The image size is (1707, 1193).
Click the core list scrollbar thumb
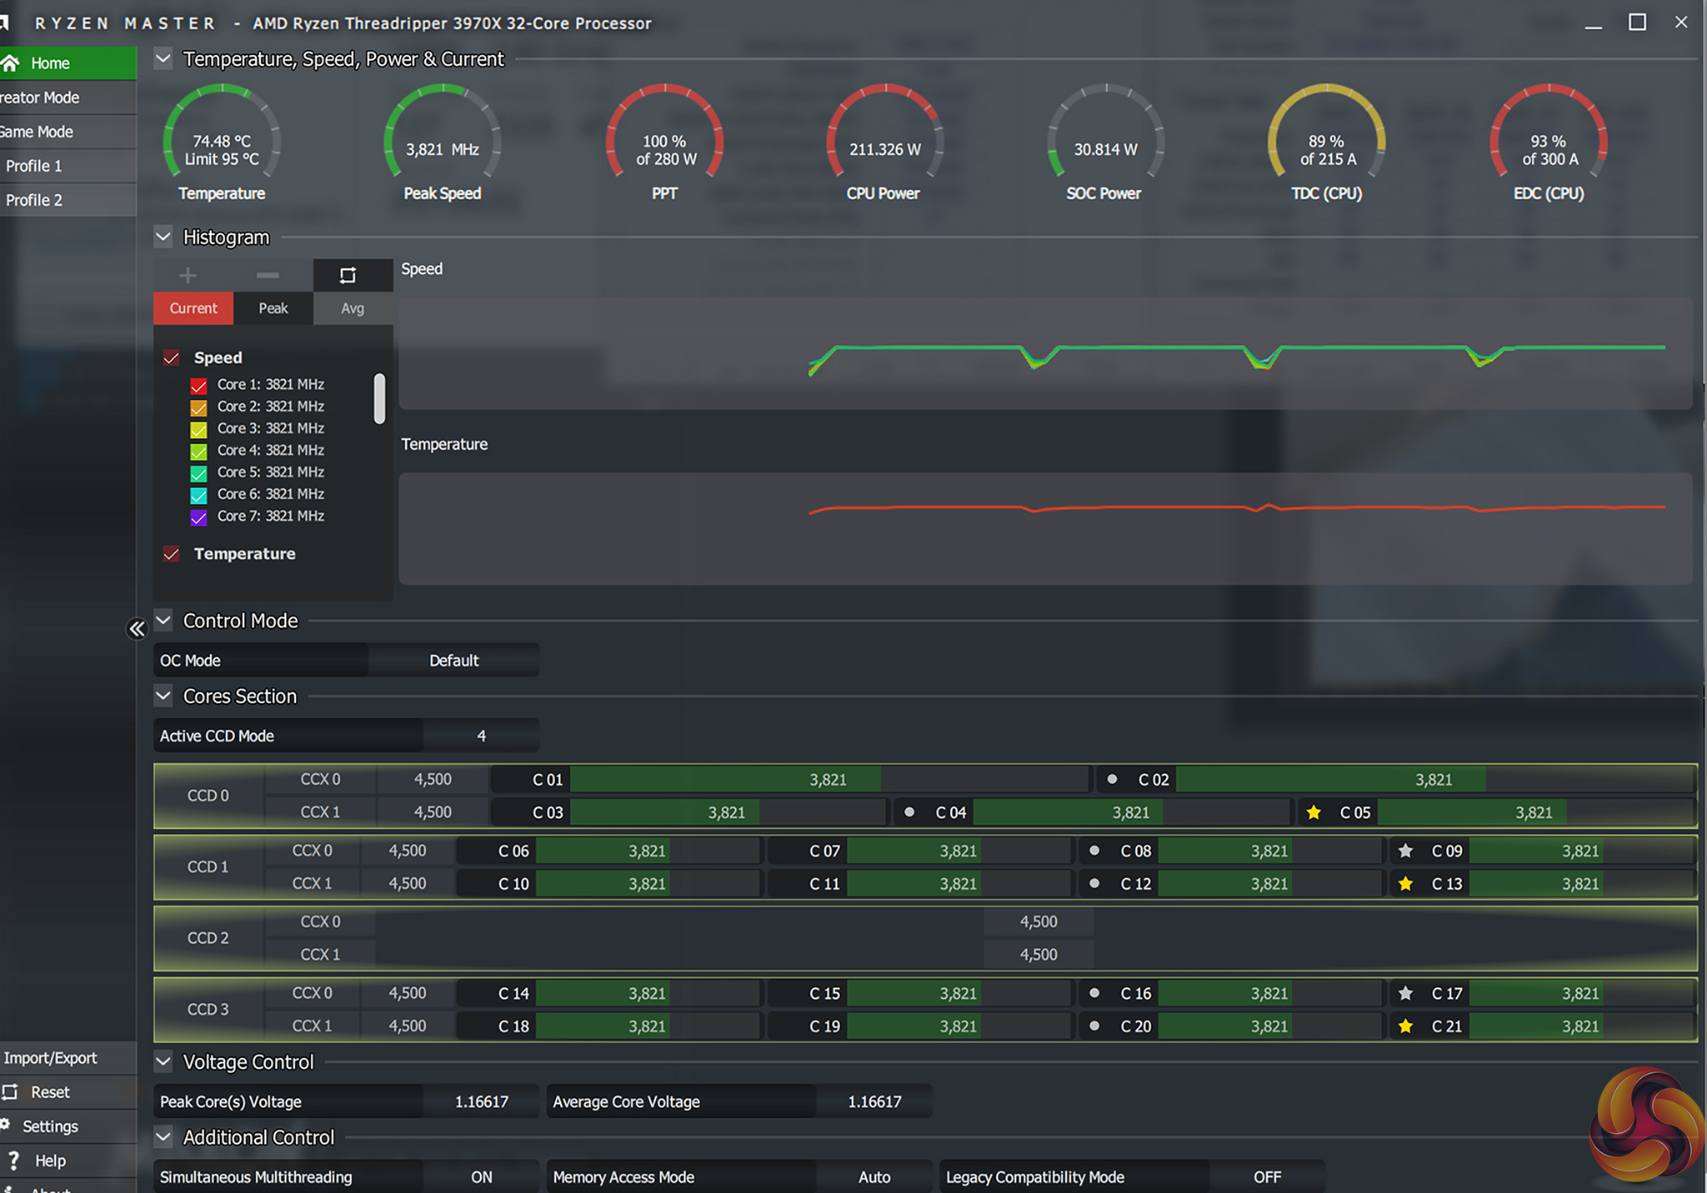click(379, 398)
